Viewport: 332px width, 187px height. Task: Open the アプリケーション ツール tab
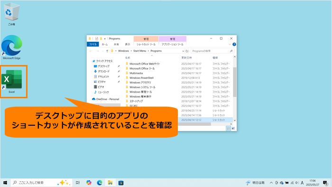click(x=173, y=44)
